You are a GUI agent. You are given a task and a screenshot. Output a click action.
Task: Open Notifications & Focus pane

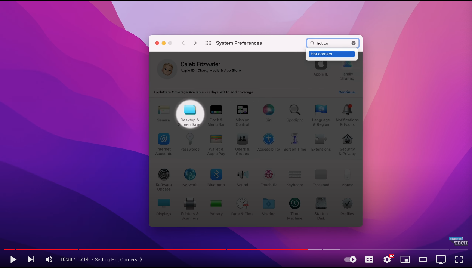(x=347, y=110)
